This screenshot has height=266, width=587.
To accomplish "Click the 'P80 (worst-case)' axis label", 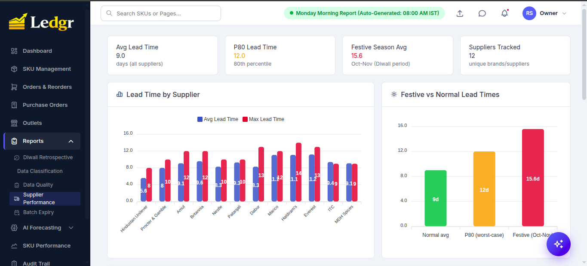I will coord(484,235).
